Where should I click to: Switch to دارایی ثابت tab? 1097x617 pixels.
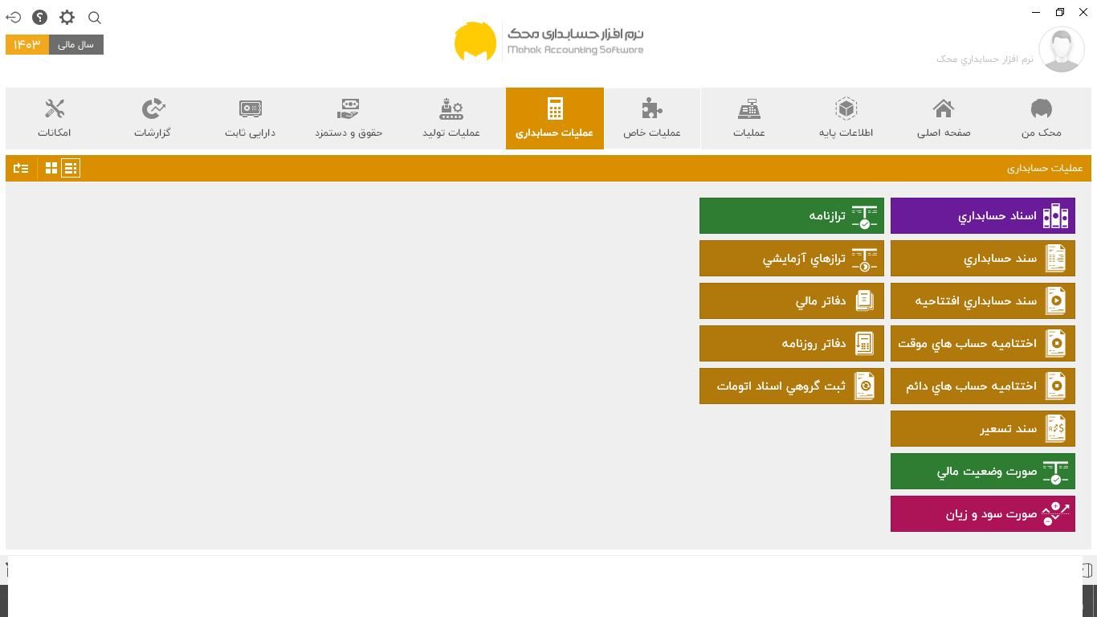click(250, 118)
